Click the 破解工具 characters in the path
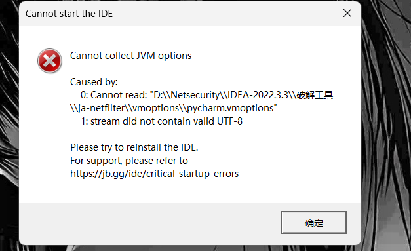The width and height of the screenshot is (411, 251). pos(315,95)
